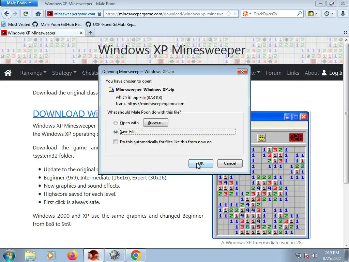Click the search magnifier icon
349x262 pixels.
click(300, 14)
